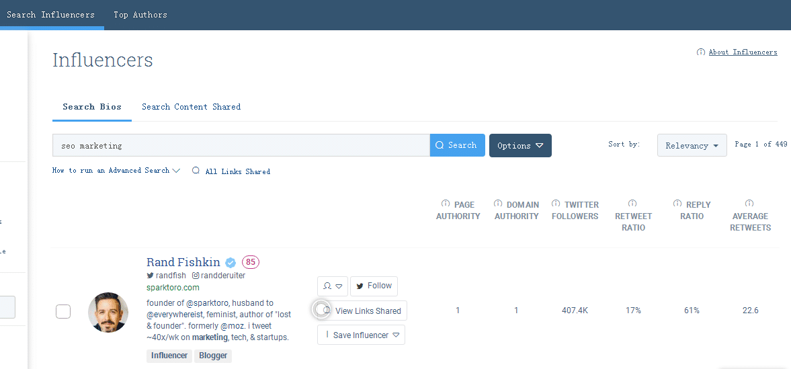Click the 17% retweet ratio value
791x369 pixels.
(x=633, y=311)
